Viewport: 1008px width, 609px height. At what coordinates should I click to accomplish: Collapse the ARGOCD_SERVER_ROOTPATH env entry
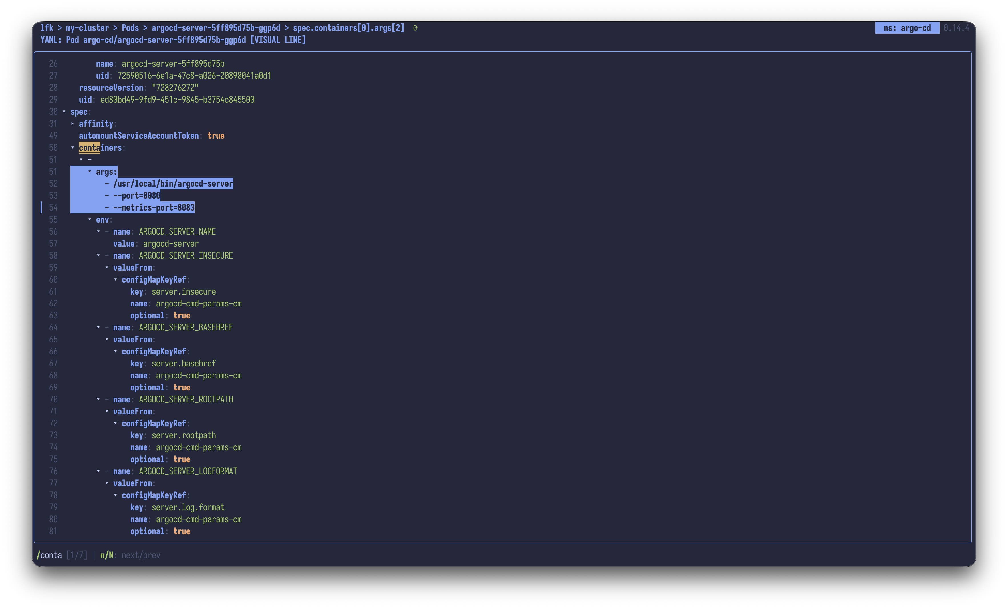tap(98, 399)
